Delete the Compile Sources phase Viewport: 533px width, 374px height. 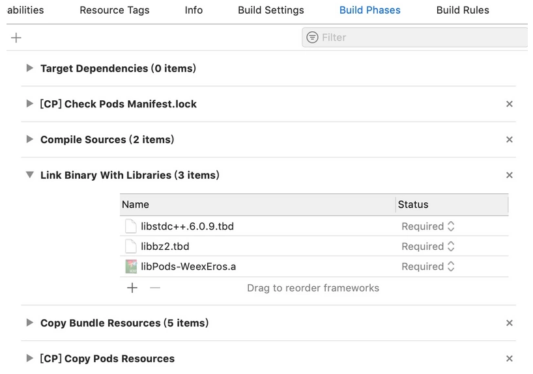[x=510, y=140]
